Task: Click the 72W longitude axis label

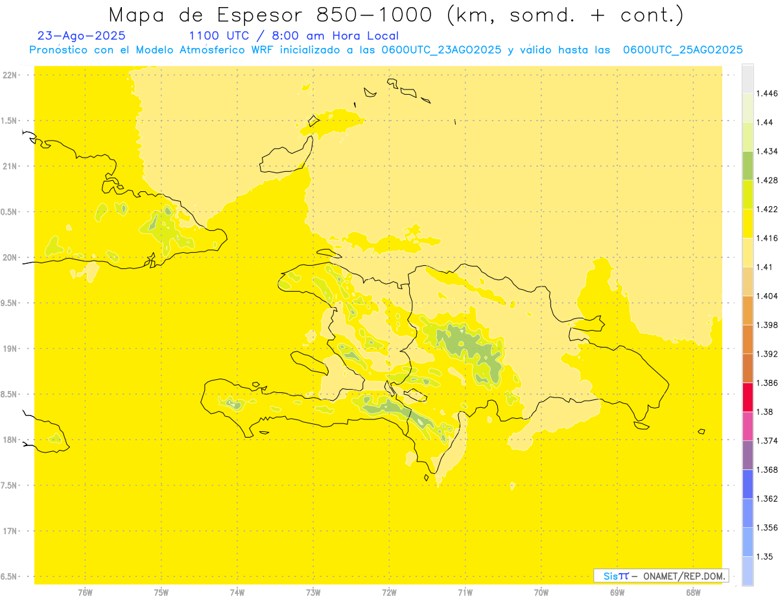Action: [389, 593]
